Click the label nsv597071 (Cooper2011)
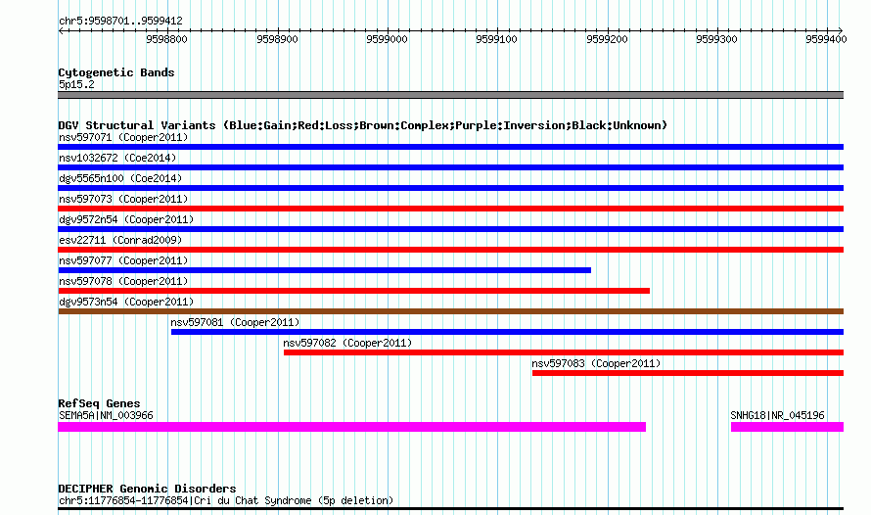This screenshot has width=871, height=515. pos(123,137)
